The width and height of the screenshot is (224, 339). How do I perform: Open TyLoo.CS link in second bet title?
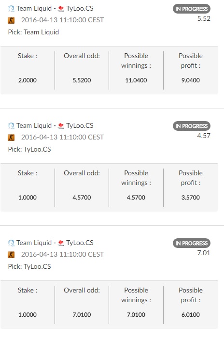pyautogui.click(x=80, y=125)
